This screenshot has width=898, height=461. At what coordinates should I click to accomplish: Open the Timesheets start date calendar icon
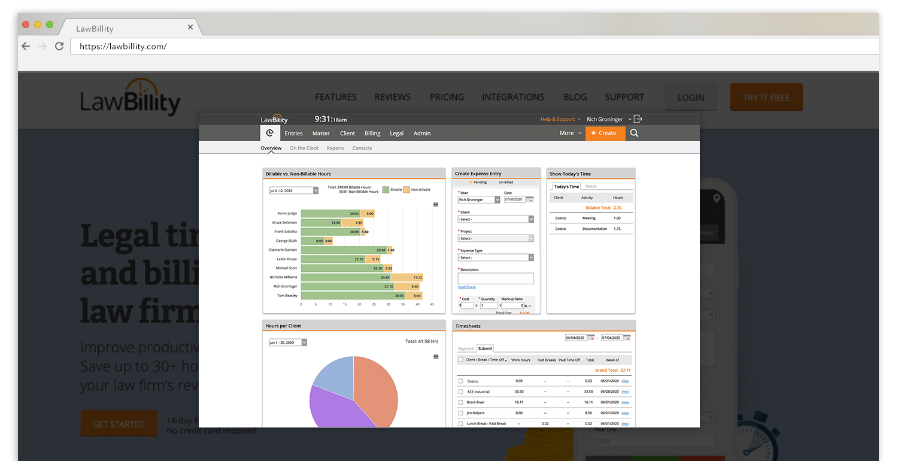591,338
